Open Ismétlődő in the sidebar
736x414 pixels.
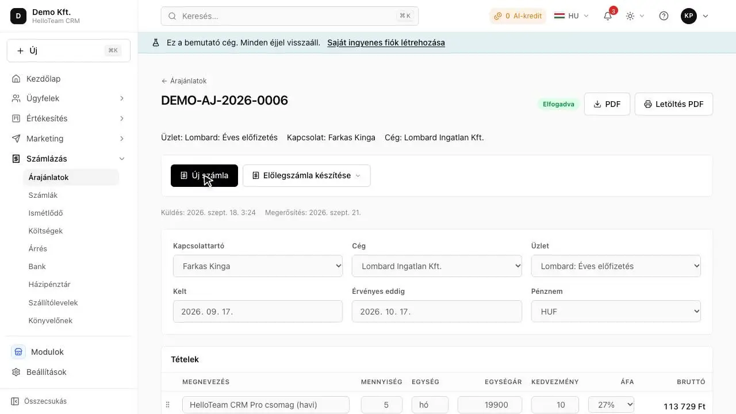pyautogui.click(x=45, y=213)
